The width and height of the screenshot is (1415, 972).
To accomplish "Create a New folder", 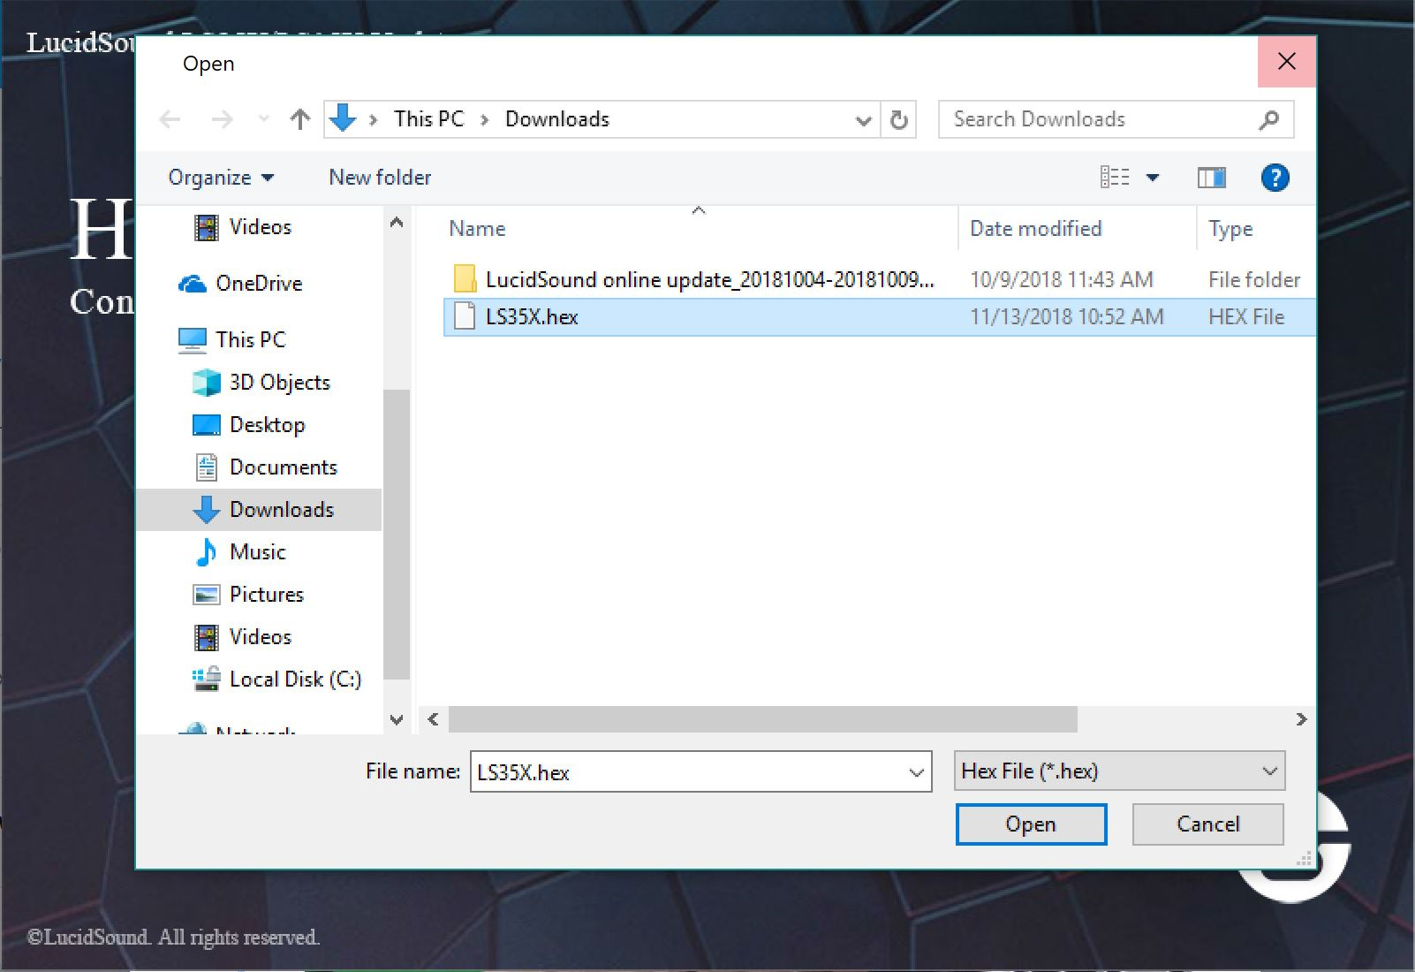I will 380,178.
